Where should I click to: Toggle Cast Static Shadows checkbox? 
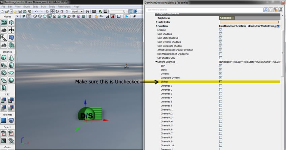(220, 38)
